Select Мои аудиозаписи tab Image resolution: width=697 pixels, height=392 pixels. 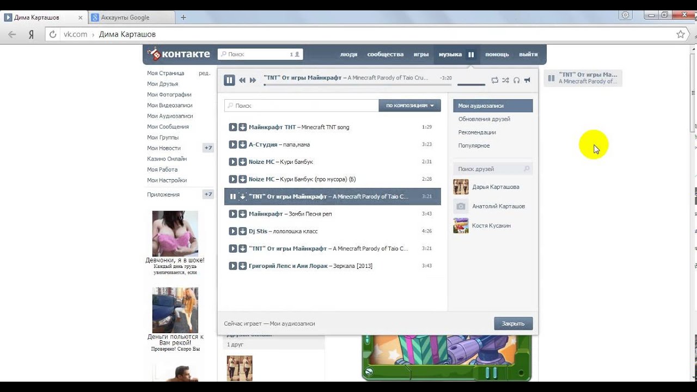tap(493, 106)
